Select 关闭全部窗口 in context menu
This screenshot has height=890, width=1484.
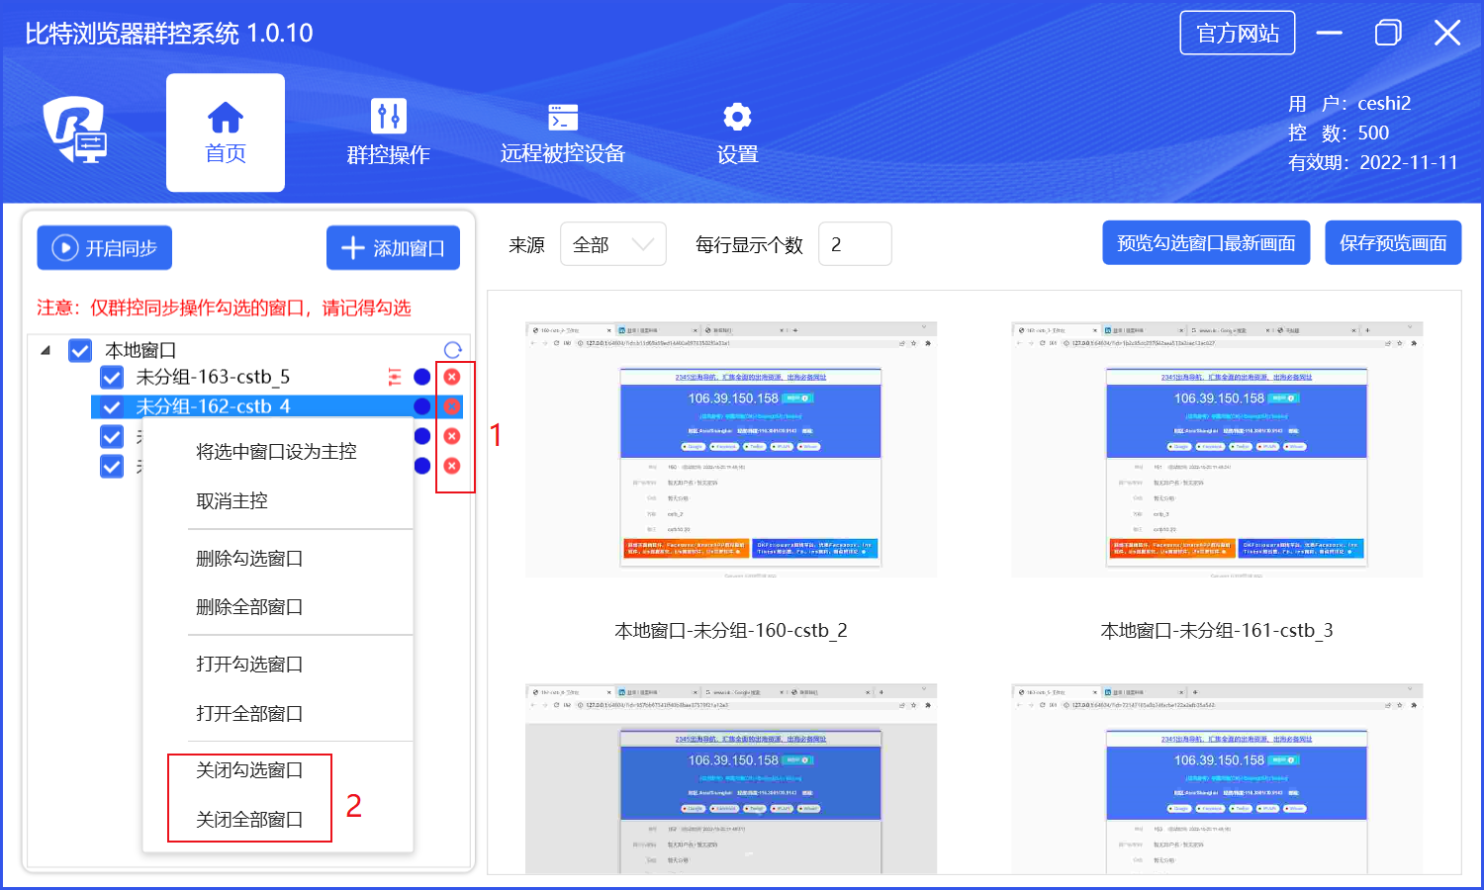pos(249,820)
